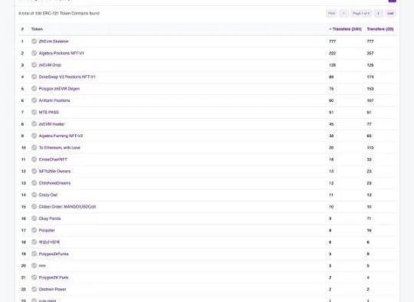Open the To Ethereum, with Love link
Screen dimensions: 414x302
pos(59,148)
